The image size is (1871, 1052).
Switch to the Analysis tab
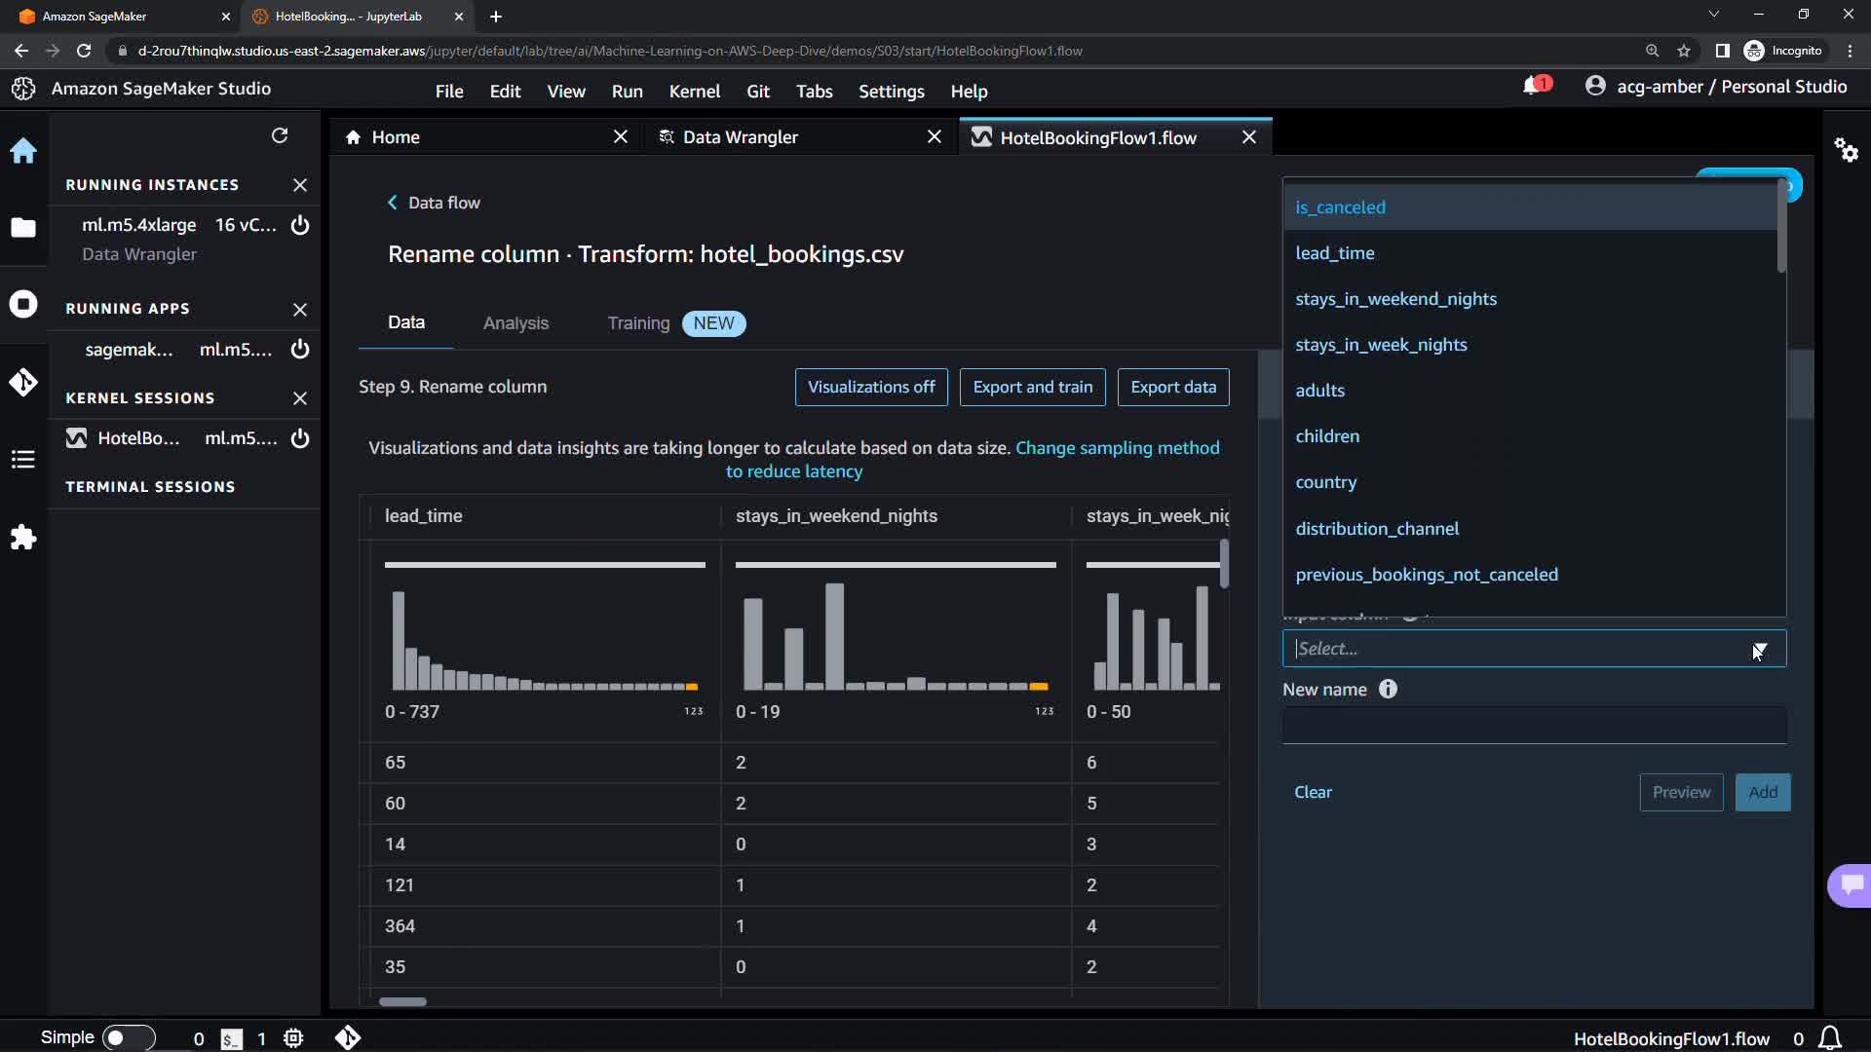[x=515, y=323]
